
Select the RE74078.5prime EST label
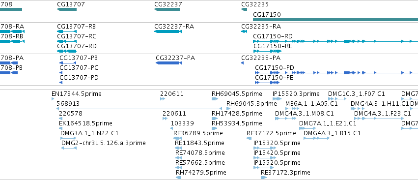200,153
